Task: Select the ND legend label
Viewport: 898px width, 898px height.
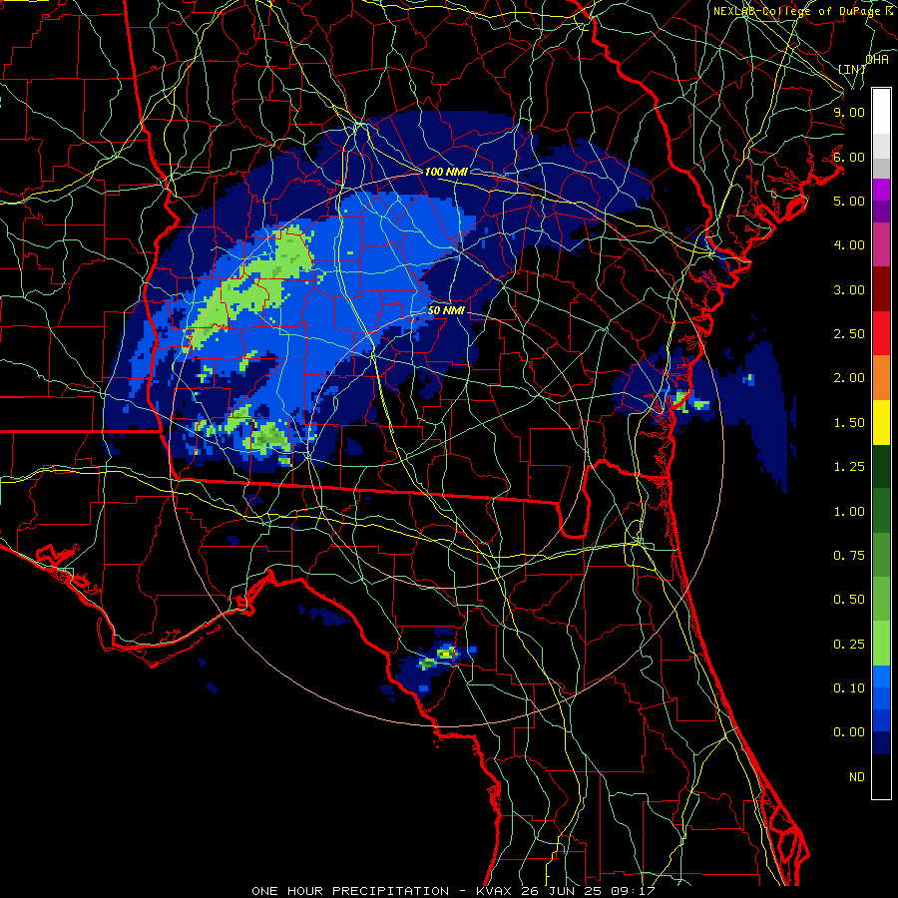Action: tap(857, 777)
